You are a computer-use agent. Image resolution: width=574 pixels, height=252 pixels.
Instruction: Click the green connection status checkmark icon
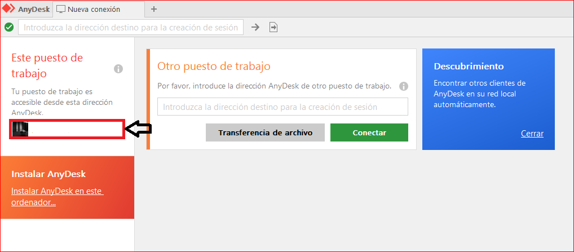pos(9,28)
